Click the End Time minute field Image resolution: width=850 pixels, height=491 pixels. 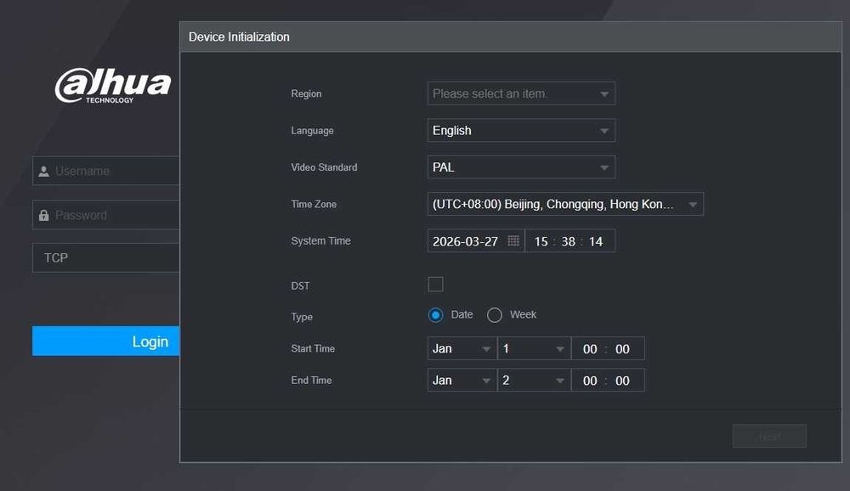(x=622, y=381)
